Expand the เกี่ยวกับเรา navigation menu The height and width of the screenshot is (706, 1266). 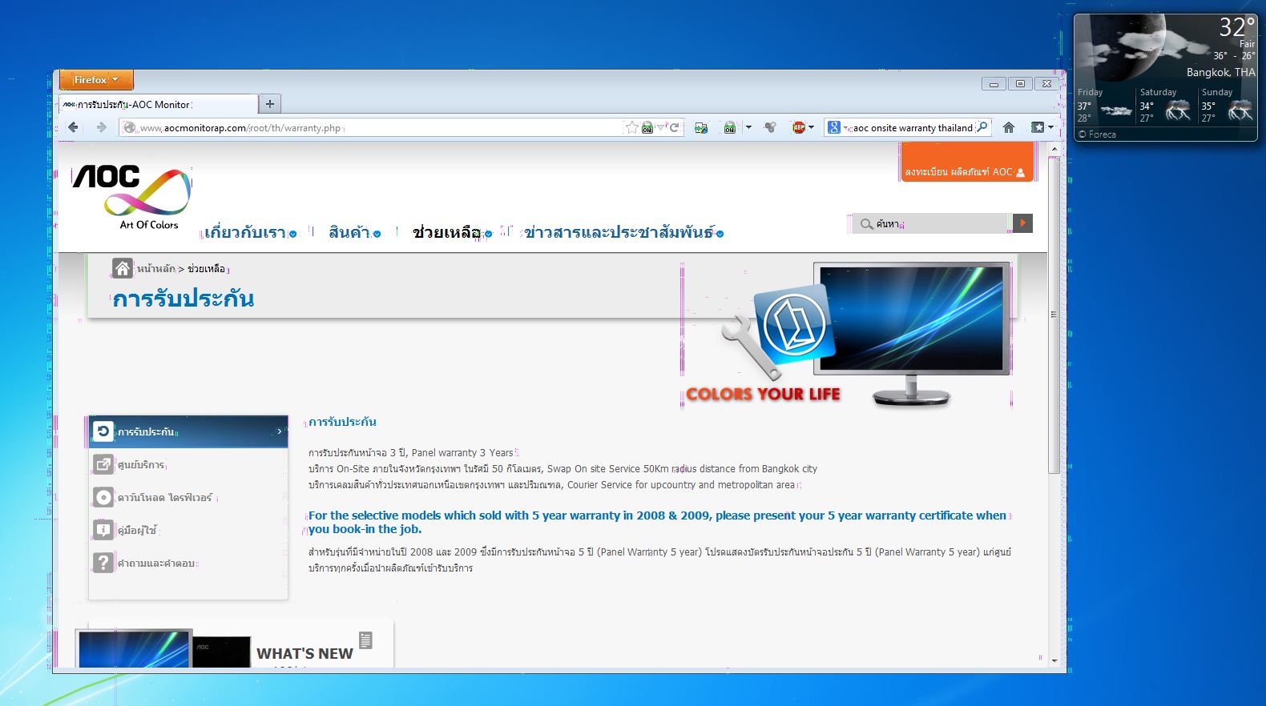[x=250, y=233]
